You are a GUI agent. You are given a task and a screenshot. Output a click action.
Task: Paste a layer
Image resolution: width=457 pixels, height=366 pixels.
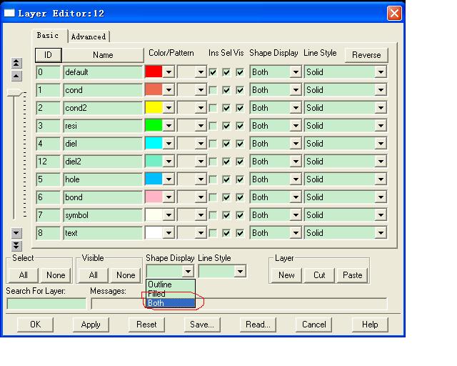click(352, 275)
